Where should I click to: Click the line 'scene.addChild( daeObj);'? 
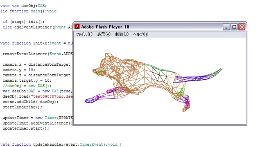tap(31, 102)
